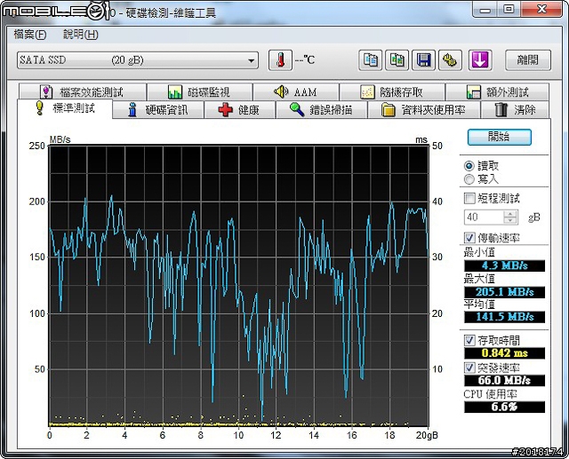Save screenshot with floppy disk icon
Image resolution: width=569 pixels, height=459 pixels.
[423, 60]
